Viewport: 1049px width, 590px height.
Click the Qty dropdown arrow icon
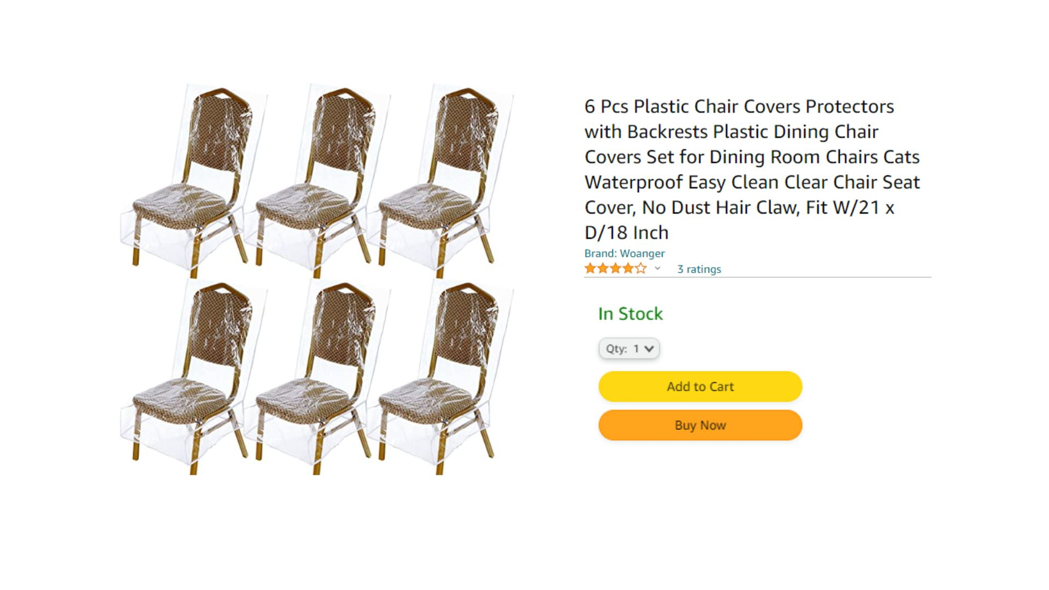[x=649, y=349]
